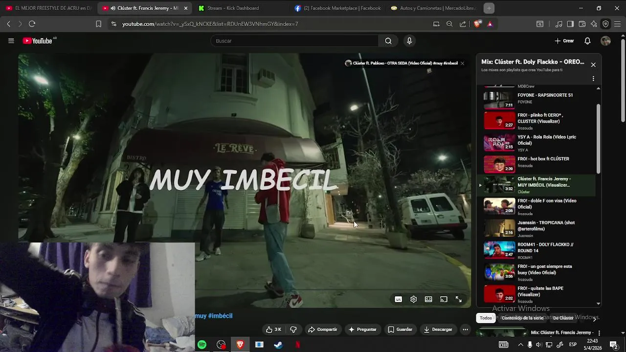Select the De Clúster filter chip
626x352 pixels.
563,318
